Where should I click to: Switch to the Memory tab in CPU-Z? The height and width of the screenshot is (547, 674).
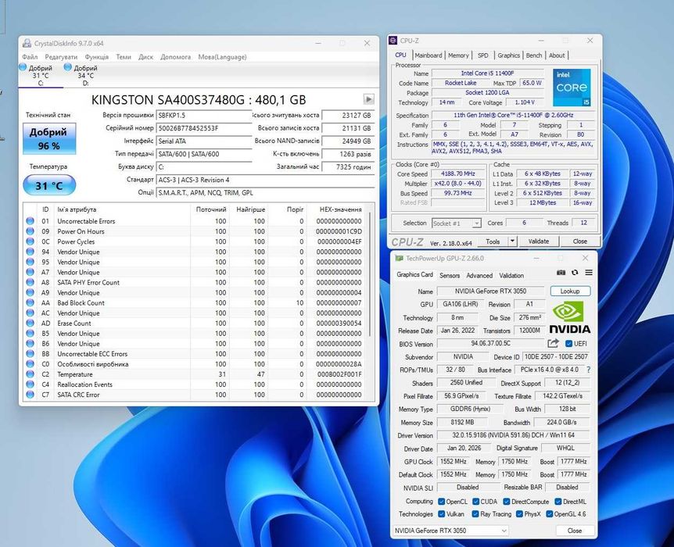coord(458,55)
